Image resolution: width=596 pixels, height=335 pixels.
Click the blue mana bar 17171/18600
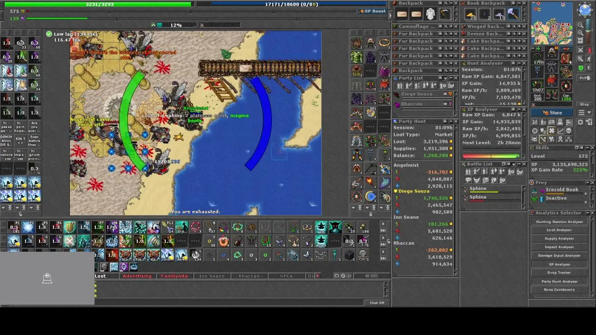292,4
